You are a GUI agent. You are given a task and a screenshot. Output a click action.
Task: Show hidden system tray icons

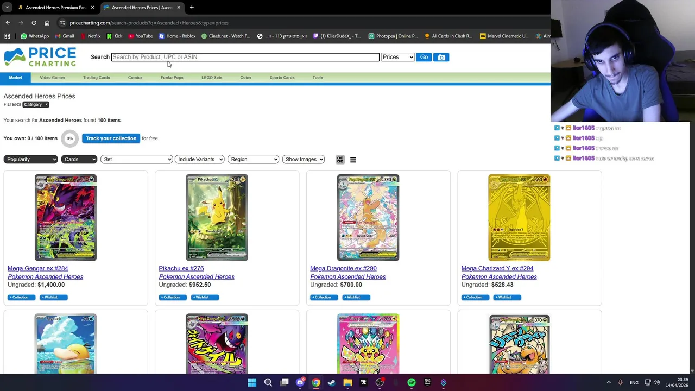609,382
